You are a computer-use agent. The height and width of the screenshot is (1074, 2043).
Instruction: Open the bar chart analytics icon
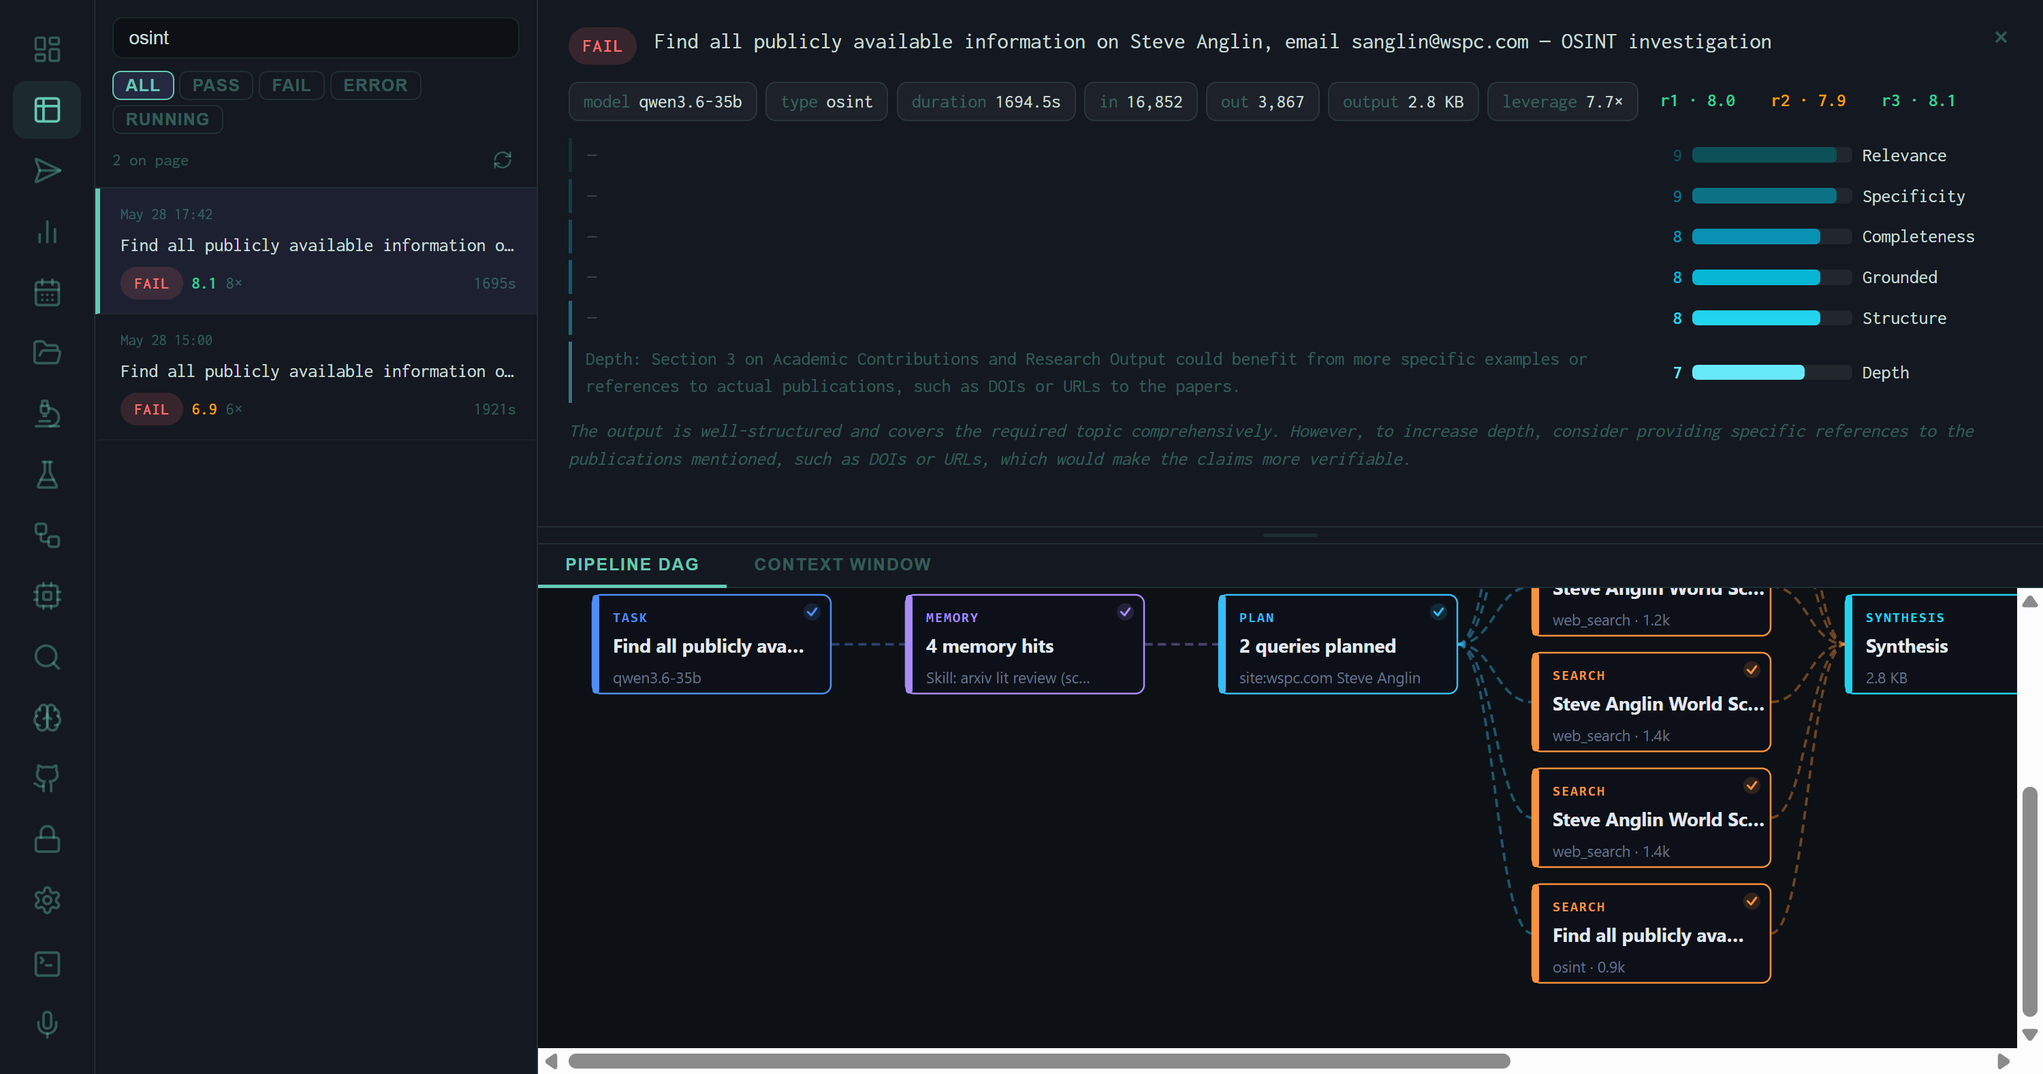47,231
